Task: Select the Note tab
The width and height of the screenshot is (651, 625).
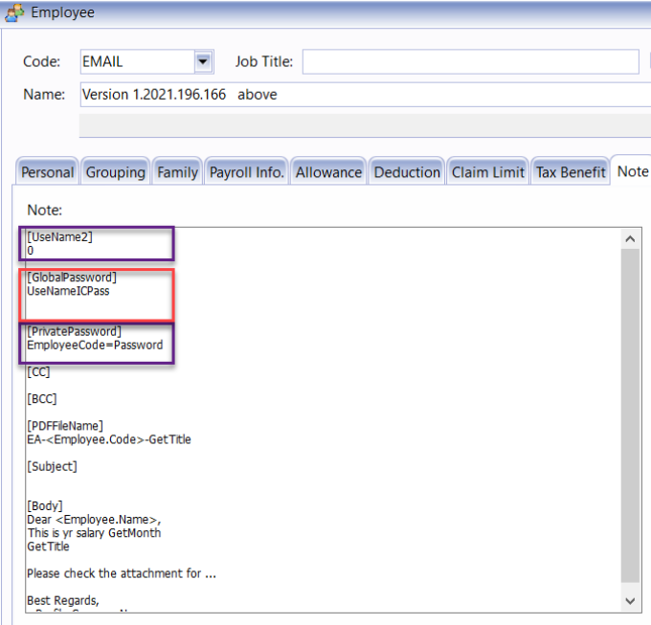Action: (632, 171)
